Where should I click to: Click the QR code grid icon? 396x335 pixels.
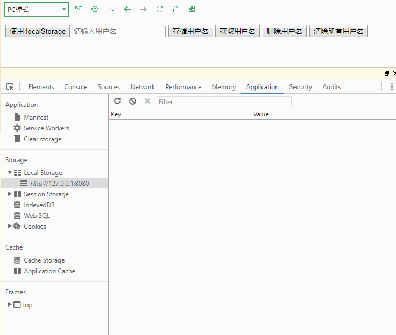tap(192, 9)
